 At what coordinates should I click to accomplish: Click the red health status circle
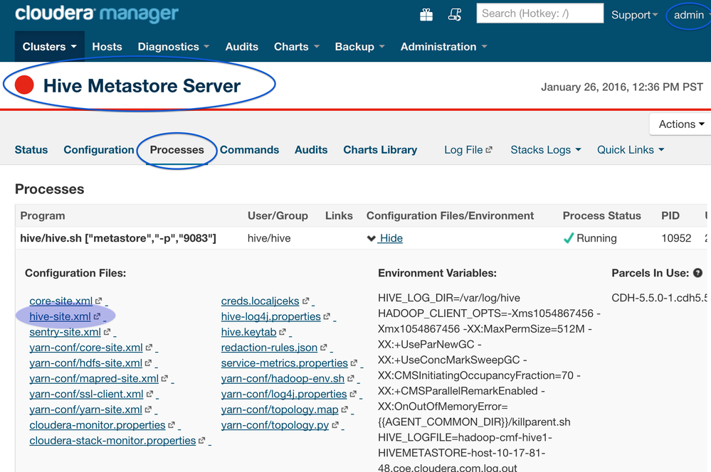point(25,86)
